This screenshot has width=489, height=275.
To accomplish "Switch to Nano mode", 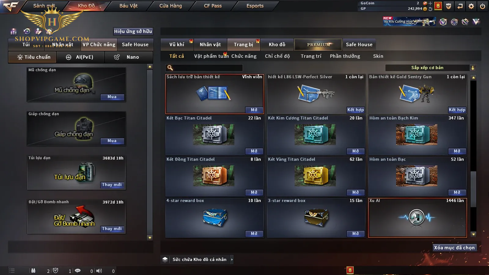I will tap(129, 57).
